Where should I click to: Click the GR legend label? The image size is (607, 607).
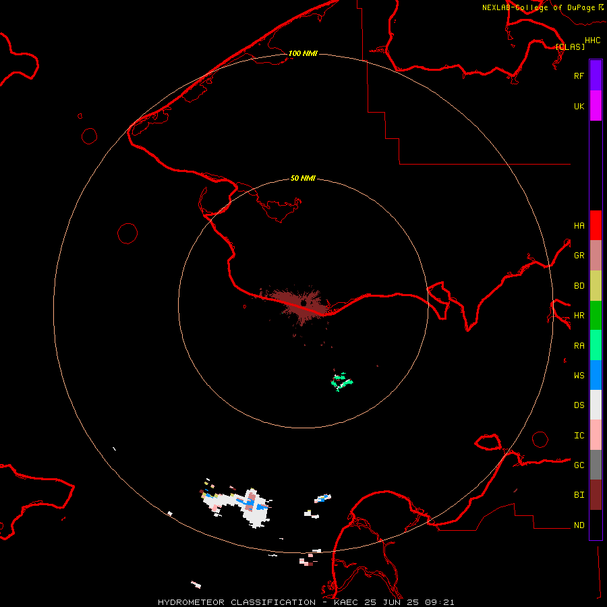pyautogui.click(x=579, y=255)
